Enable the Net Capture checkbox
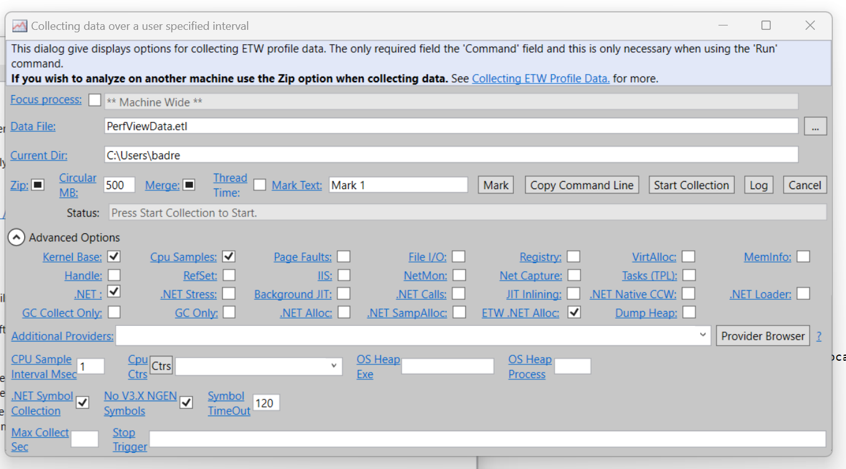846x469 pixels. click(x=574, y=275)
